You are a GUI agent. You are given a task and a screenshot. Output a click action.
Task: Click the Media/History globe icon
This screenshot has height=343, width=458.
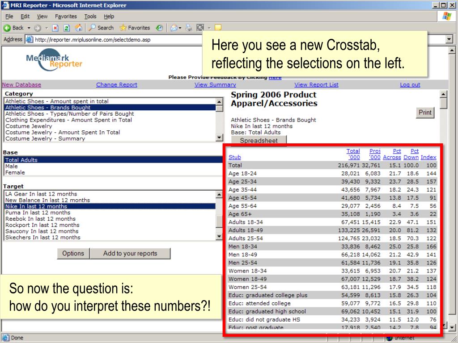click(159, 28)
